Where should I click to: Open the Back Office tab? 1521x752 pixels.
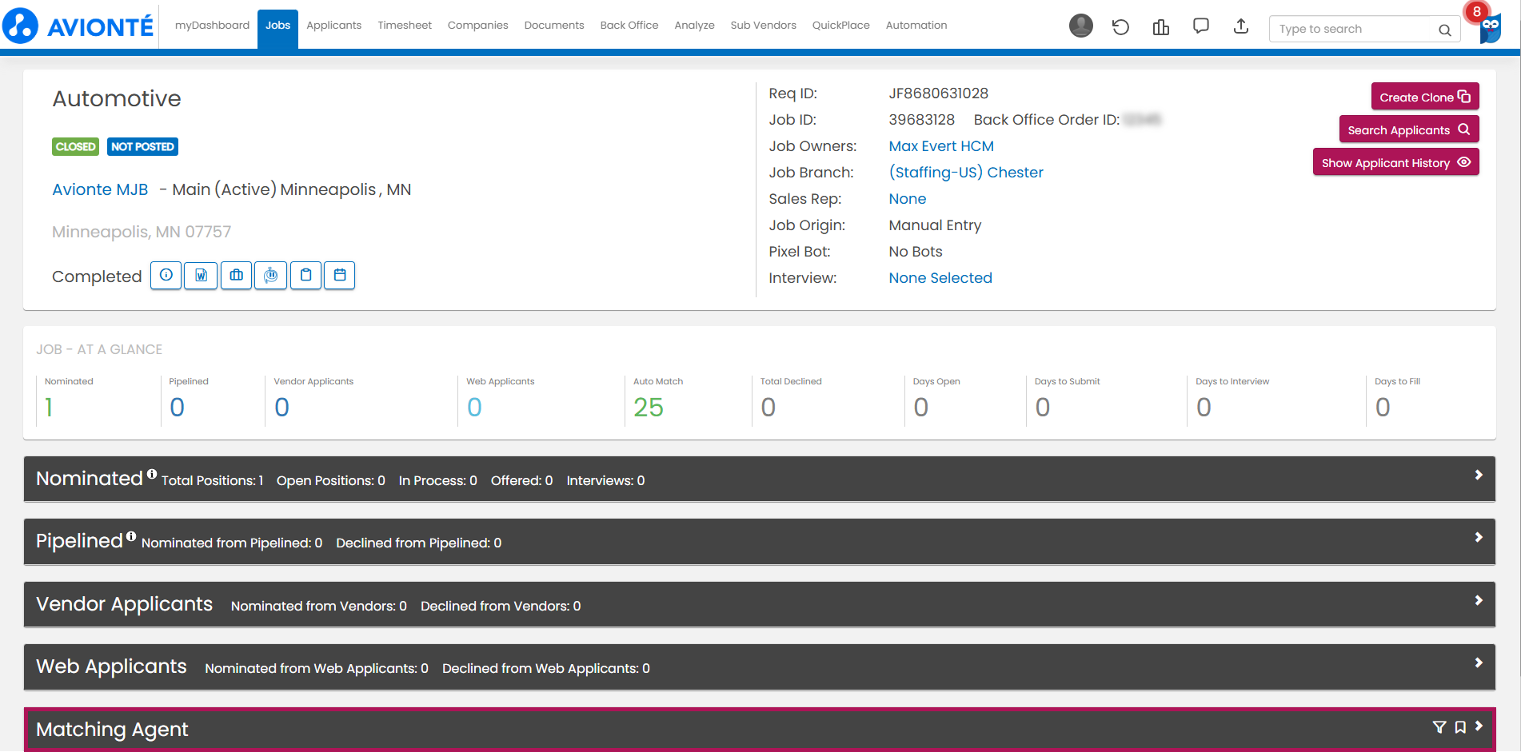point(629,26)
